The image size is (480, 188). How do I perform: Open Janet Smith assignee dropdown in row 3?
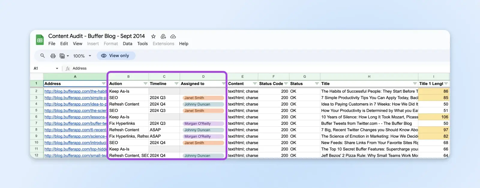click(x=203, y=98)
